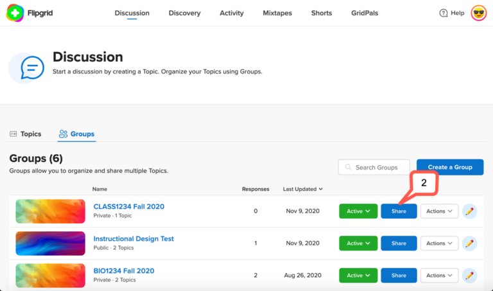Screen dimensions: 493x291
Task: Open the user profile avatar menu
Action: (x=478, y=13)
